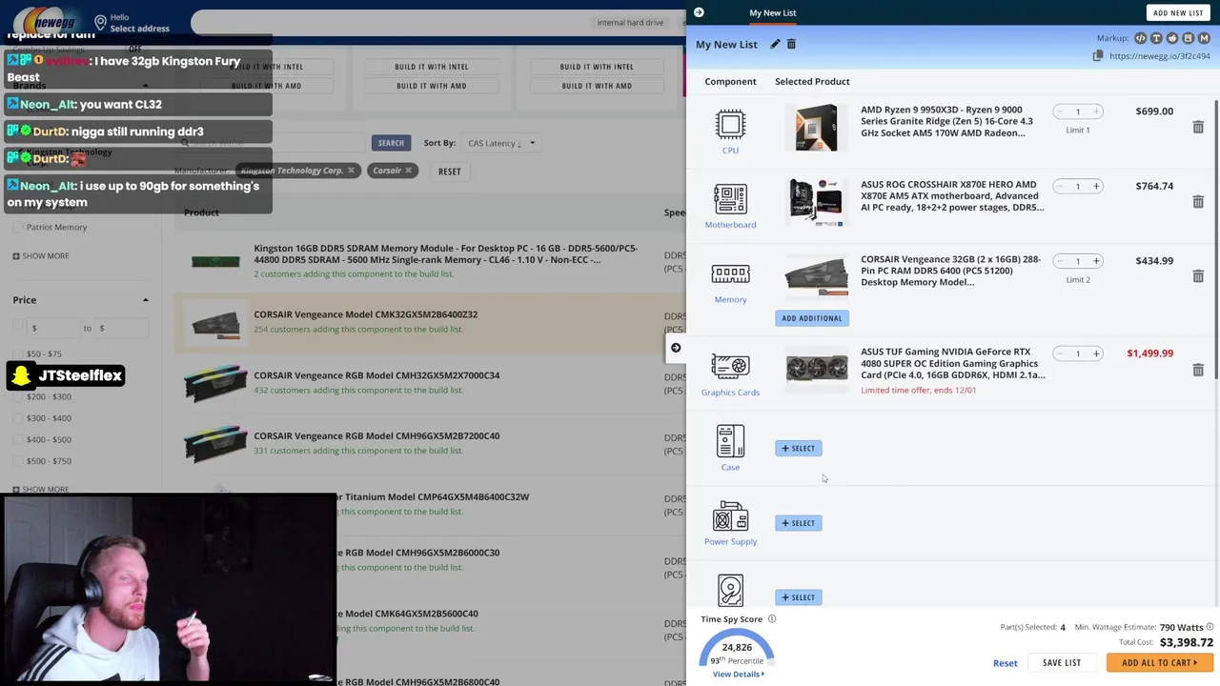Collapse the build list panel arrow at top
The height and width of the screenshot is (686, 1220).
(699, 12)
